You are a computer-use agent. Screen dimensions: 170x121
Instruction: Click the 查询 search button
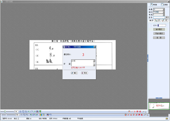tap(167, 17)
